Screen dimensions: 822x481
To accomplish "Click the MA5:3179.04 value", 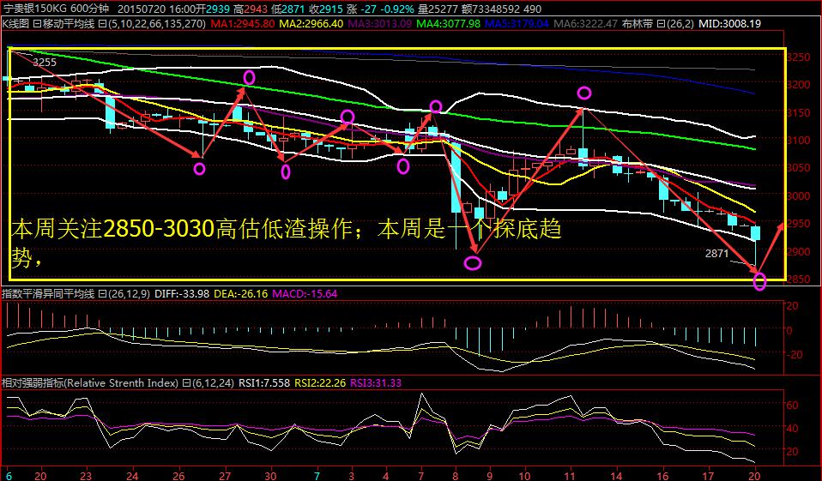I will click(x=517, y=24).
